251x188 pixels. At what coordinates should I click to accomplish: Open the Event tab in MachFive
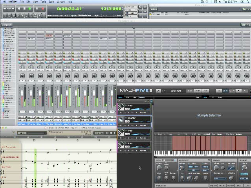pyautogui.click(x=220, y=97)
